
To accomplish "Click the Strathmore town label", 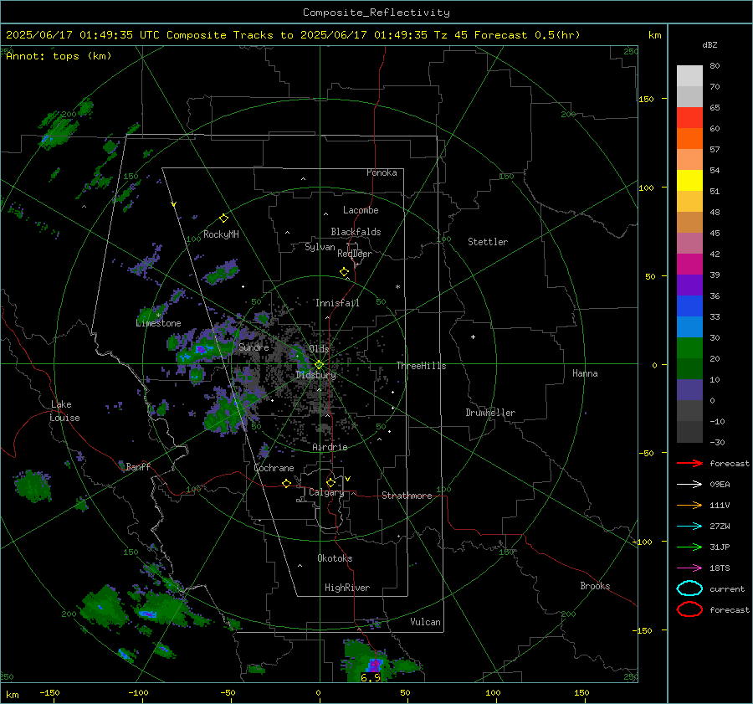I will 407,496.
